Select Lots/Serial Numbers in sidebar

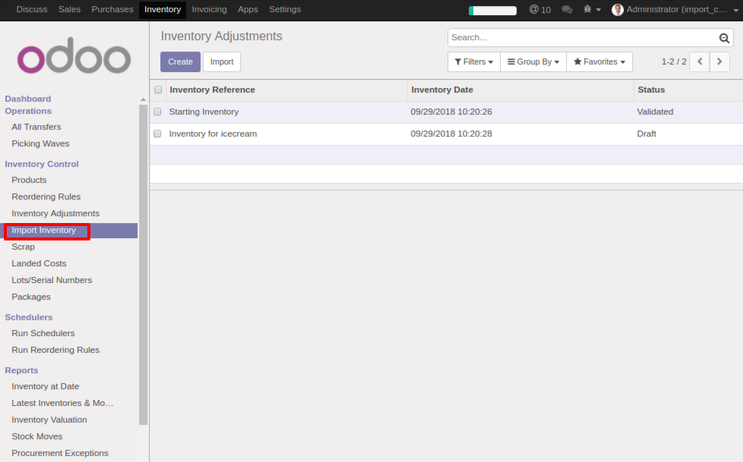(52, 280)
